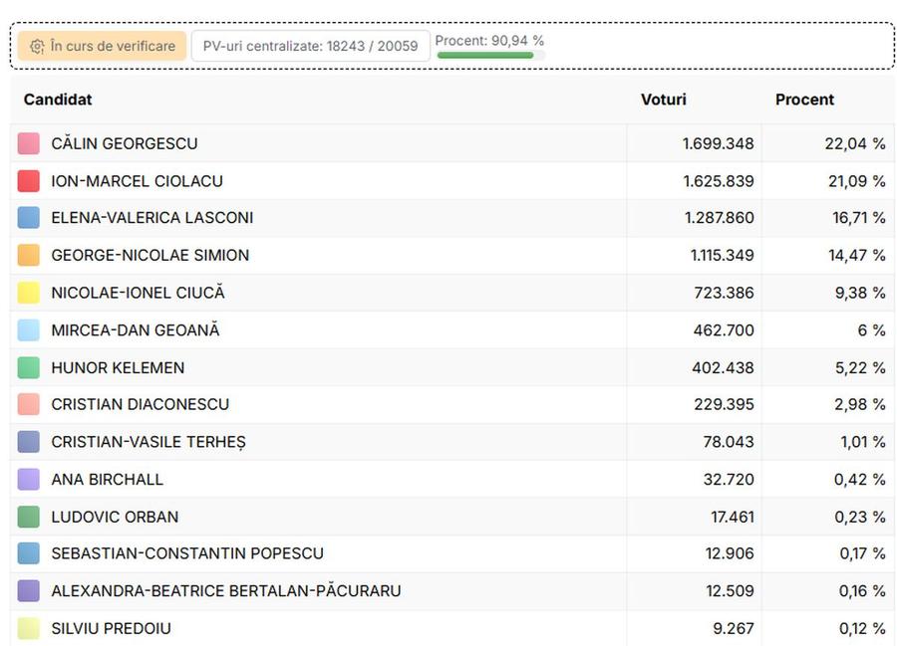The width and height of the screenshot is (897, 646).
Task: Select the name LUDOVIC ORBAN
Action: (x=115, y=517)
